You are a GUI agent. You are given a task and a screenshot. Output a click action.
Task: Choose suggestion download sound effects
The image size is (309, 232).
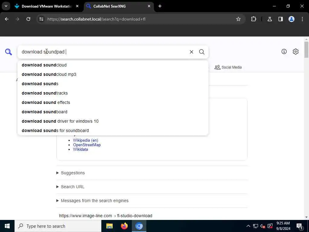tap(113, 102)
